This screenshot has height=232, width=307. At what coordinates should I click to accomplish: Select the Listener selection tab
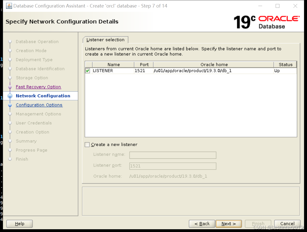tap(105, 40)
